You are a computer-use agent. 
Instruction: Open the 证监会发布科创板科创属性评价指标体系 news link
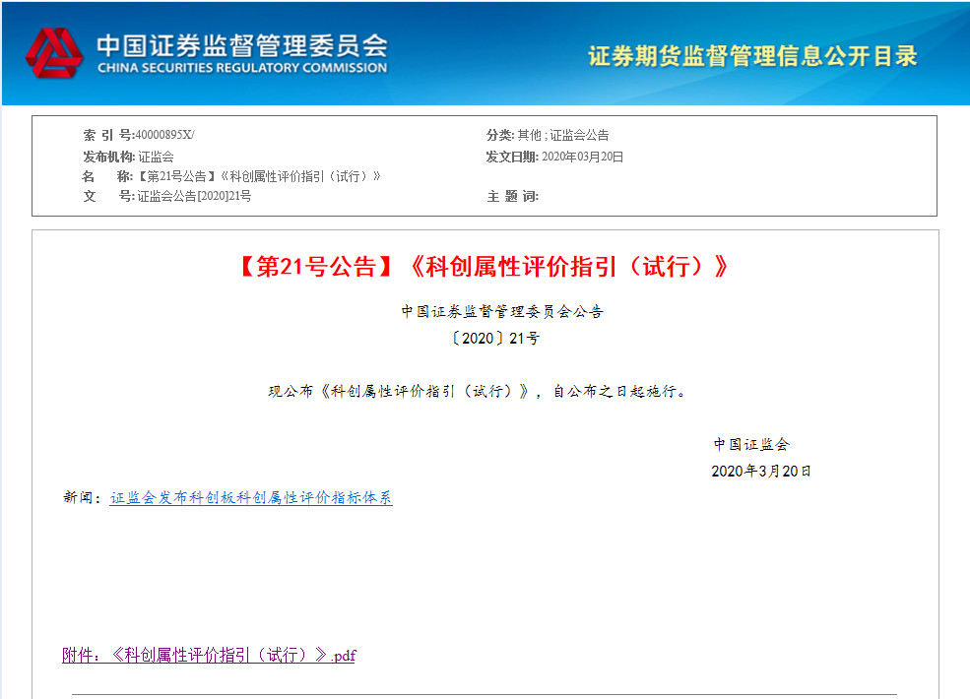coord(251,497)
